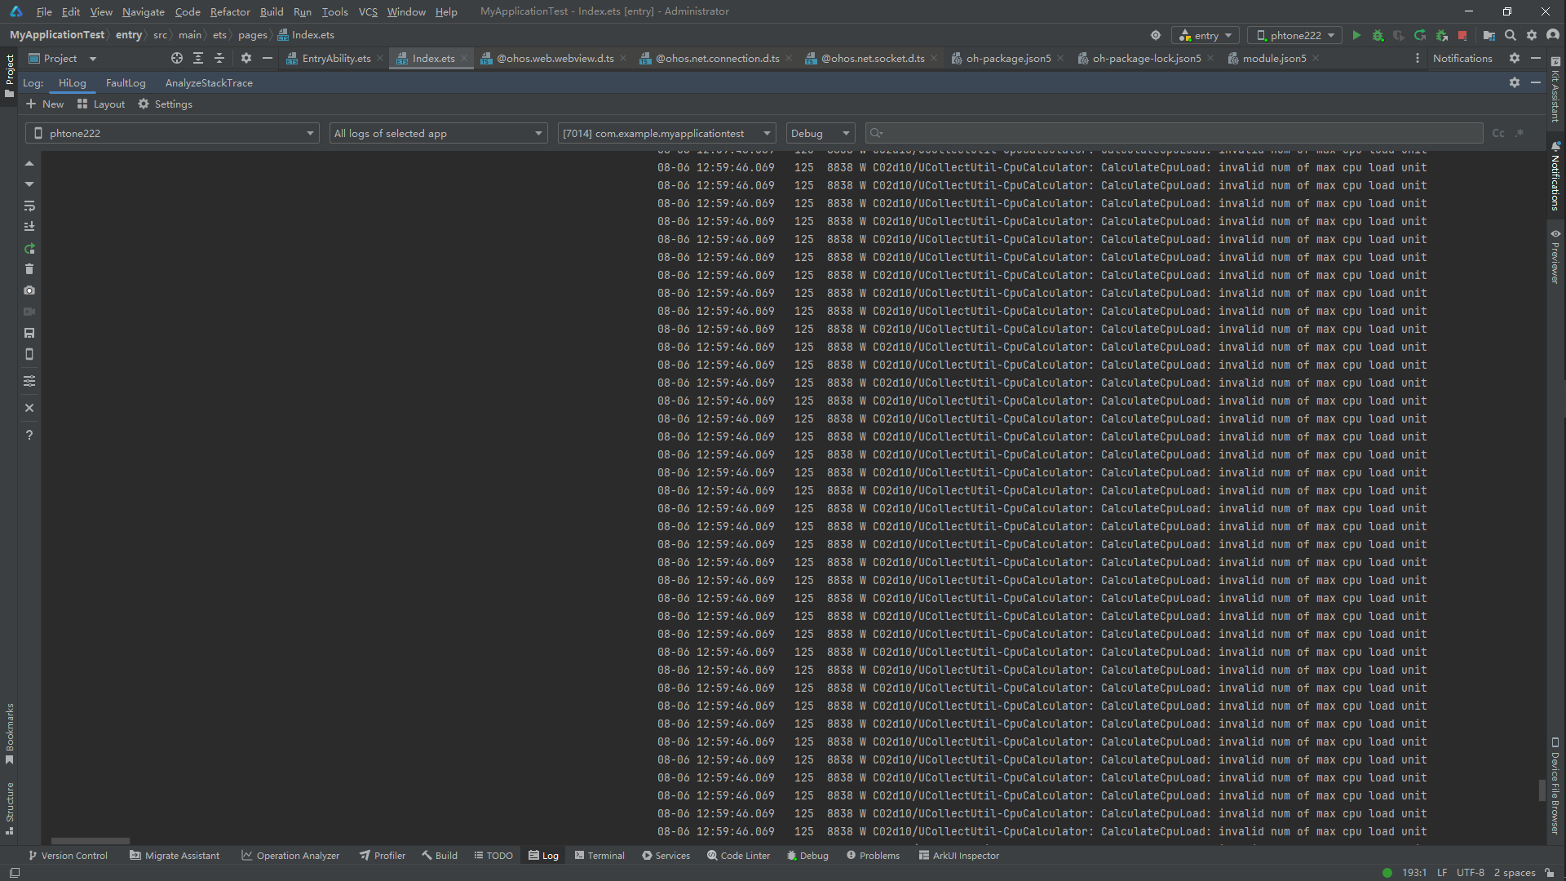Screen dimensions: 1566x881
Task: Close the log session with the X icon
Action: click(29, 408)
